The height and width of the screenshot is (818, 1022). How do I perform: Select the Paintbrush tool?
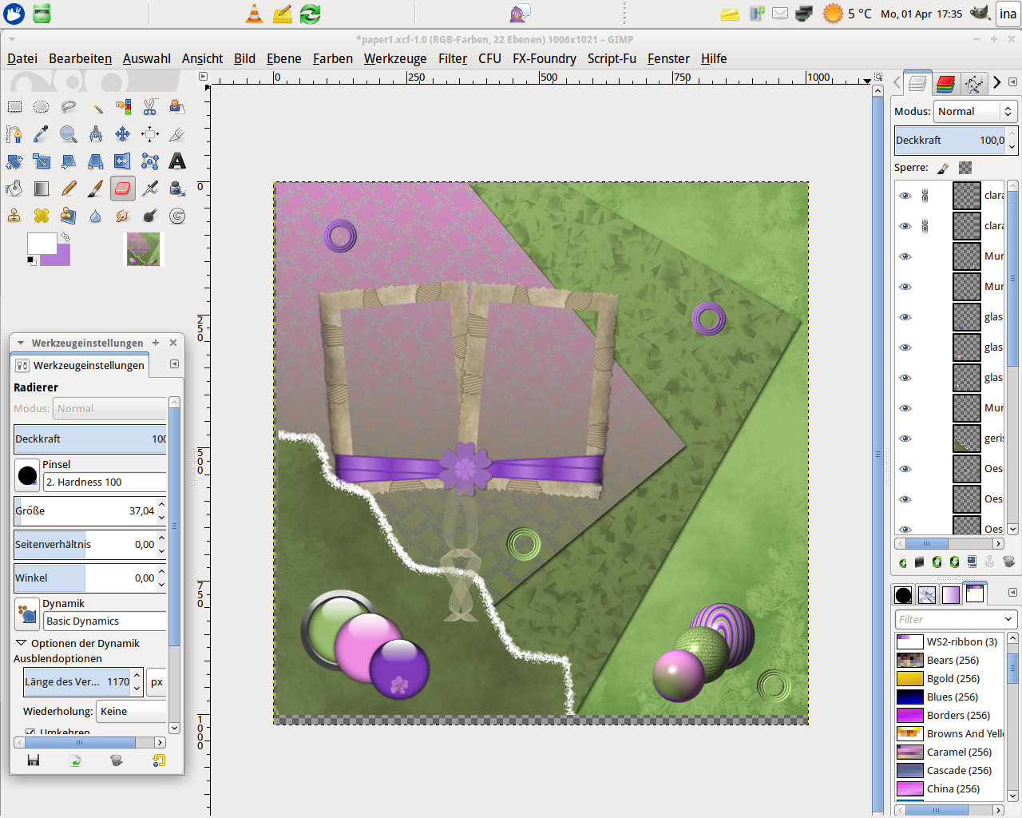pos(95,189)
